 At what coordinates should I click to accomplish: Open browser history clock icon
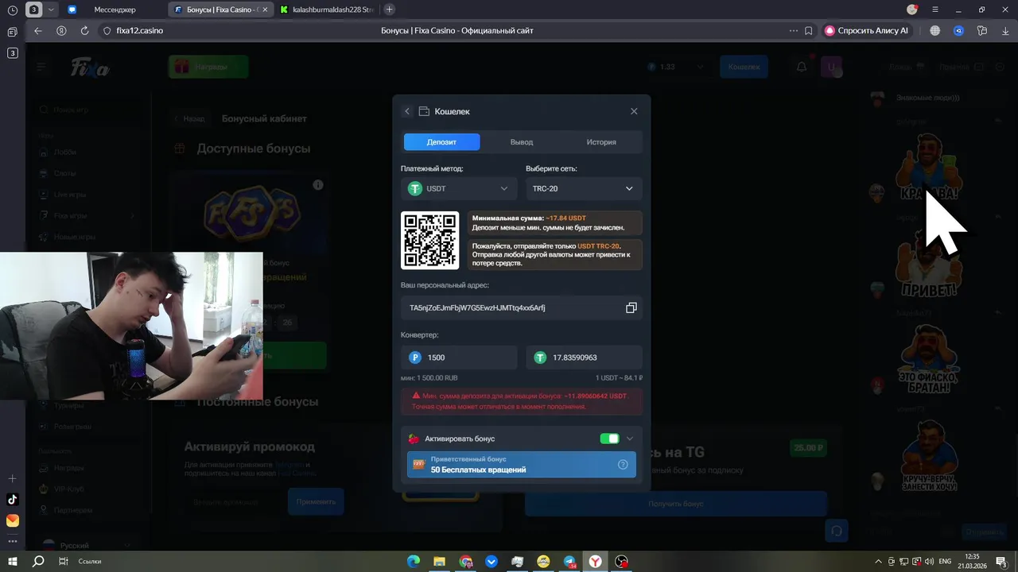pyautogui.click(x=12, y=10)
